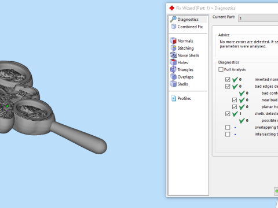
Task: Click the green checkmark beside possible noise shells
Action: (x=242, y=121)
